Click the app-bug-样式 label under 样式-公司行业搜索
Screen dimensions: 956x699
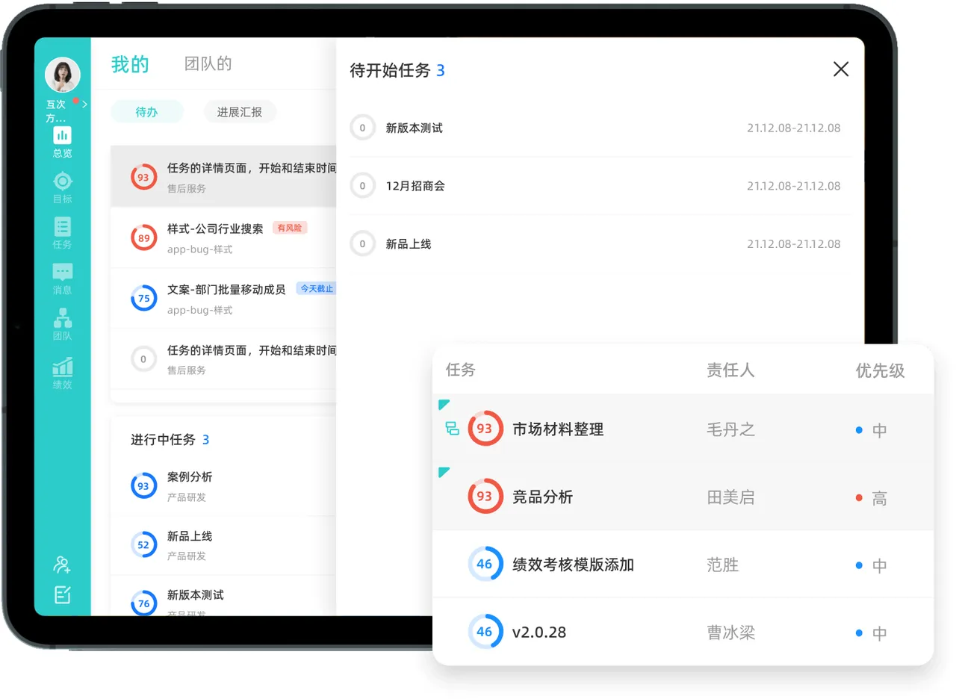[199, 249]
